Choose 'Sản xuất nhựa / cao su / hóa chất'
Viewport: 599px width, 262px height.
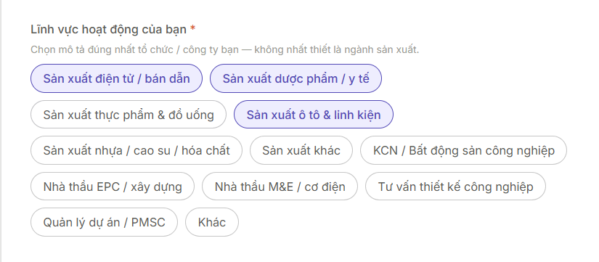(136, 150)
